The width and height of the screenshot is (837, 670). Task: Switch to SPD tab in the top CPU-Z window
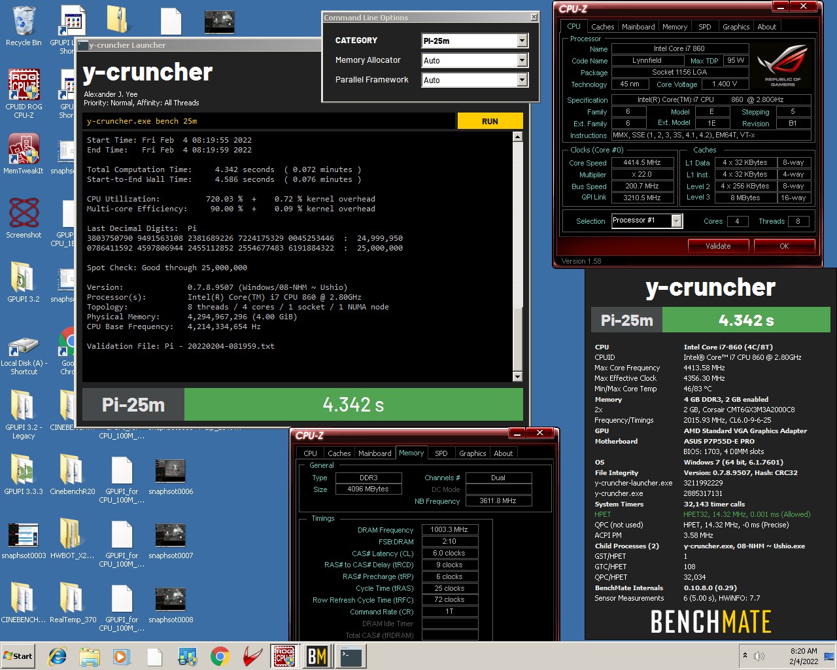[704, 27]
